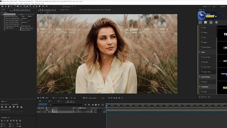Select the Roto Brush tool
Screen dimensions: 227x128
[x=43, y=6]
